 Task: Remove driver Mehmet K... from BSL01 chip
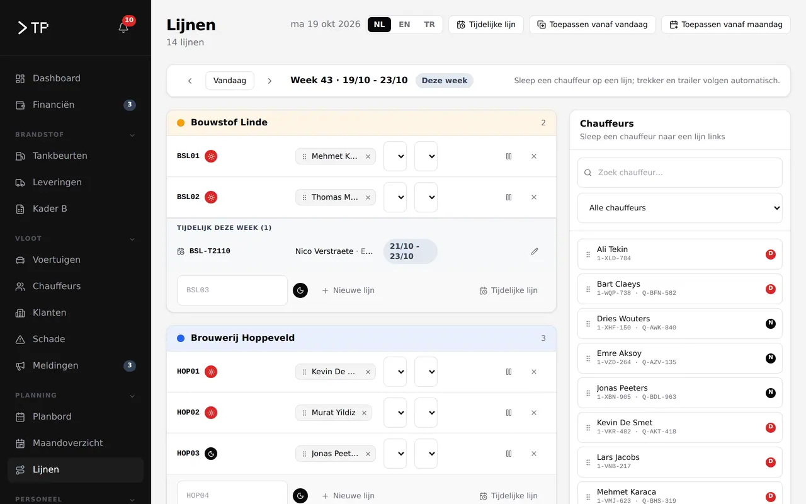coord(368,156)
